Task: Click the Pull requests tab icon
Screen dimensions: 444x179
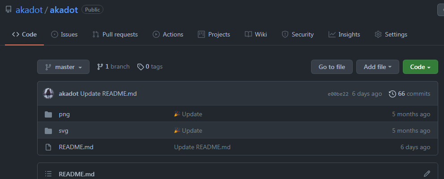Action: 96,34
